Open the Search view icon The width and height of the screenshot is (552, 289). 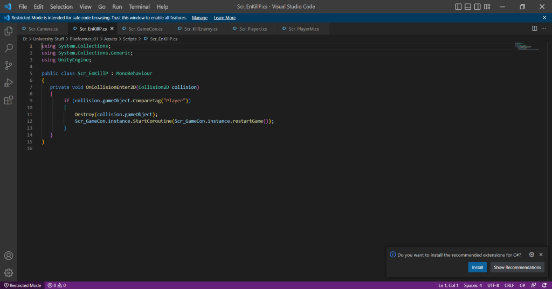click(x=9, y=48)
